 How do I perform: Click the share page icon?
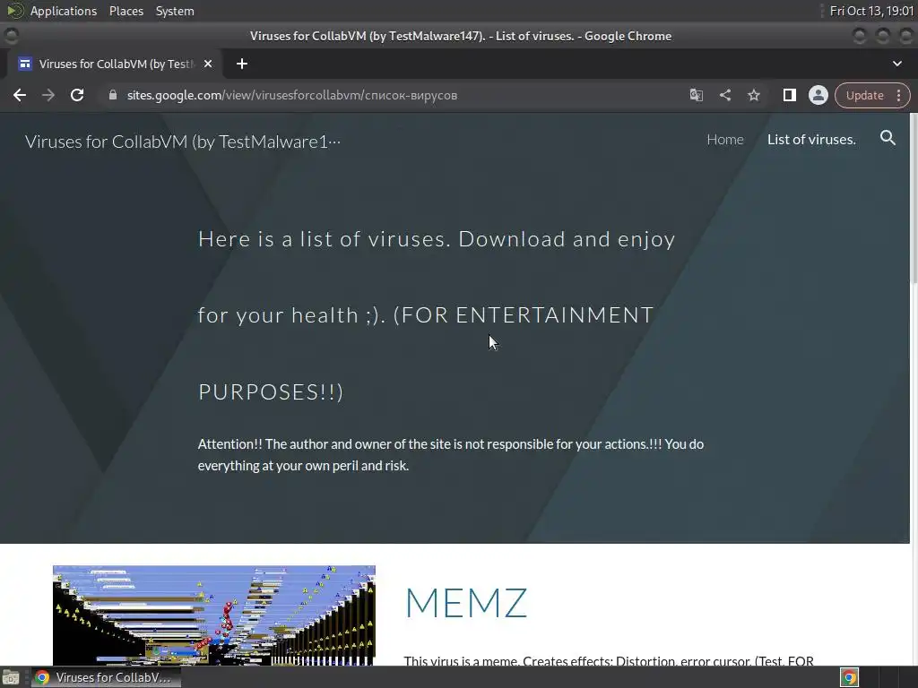[724, 95]
